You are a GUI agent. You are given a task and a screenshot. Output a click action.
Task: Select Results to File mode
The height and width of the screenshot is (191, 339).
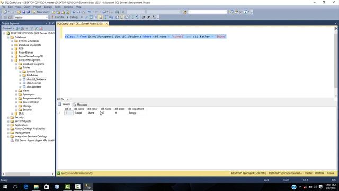point(127,17)
